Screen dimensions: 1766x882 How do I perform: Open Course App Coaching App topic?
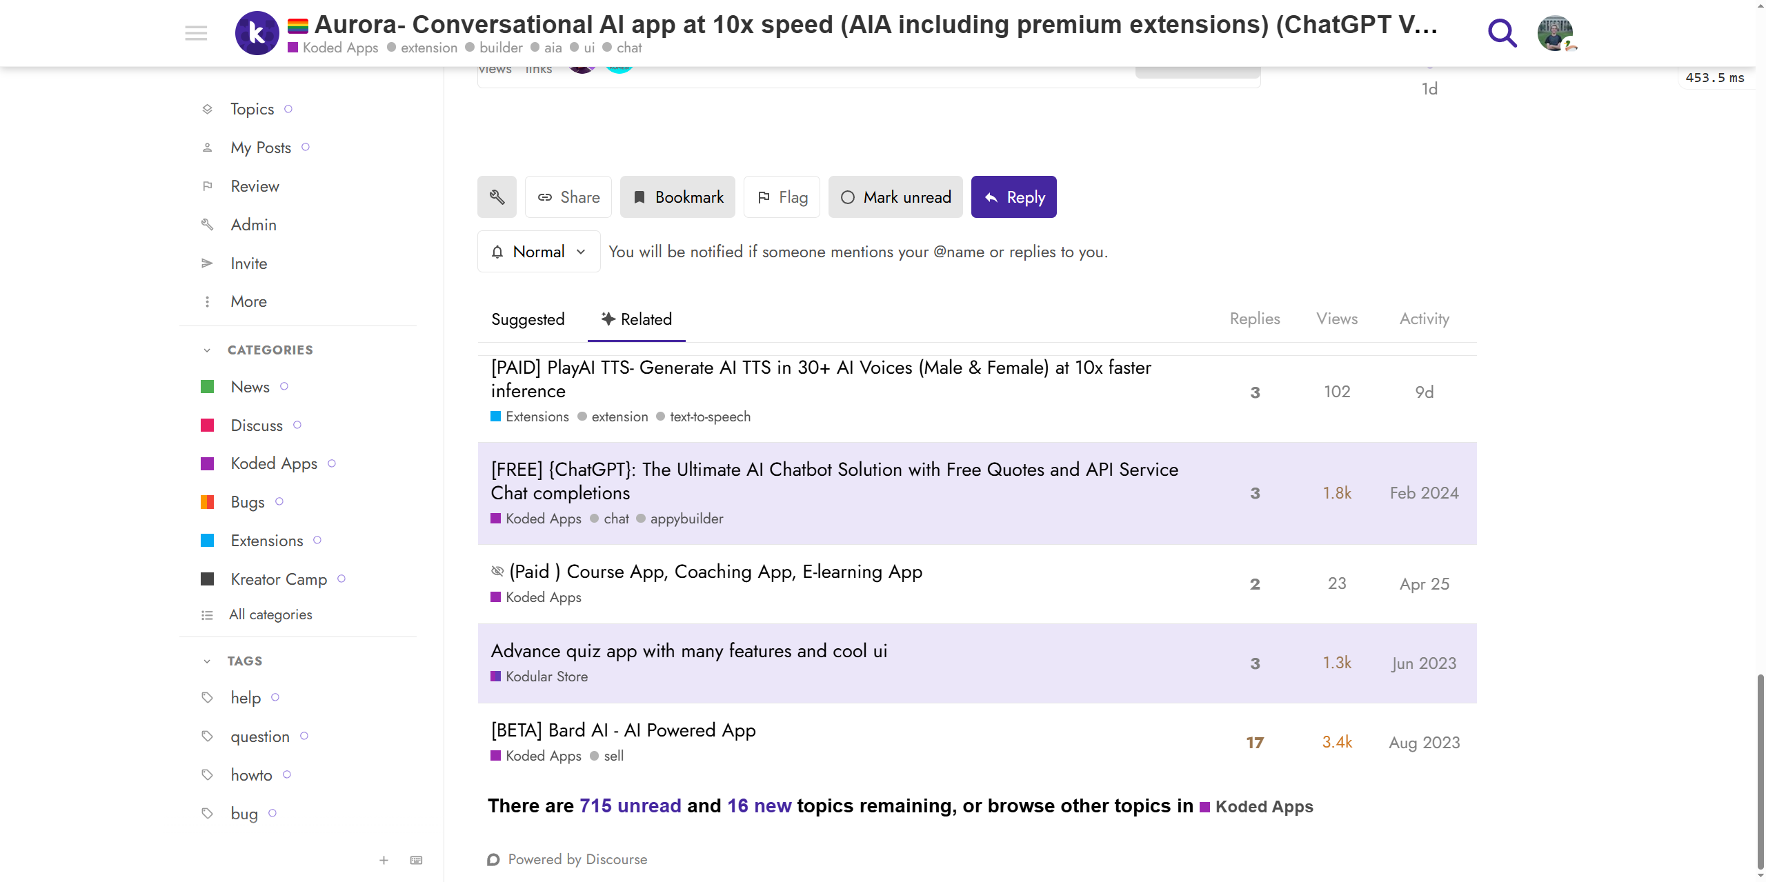pos(716,572)
